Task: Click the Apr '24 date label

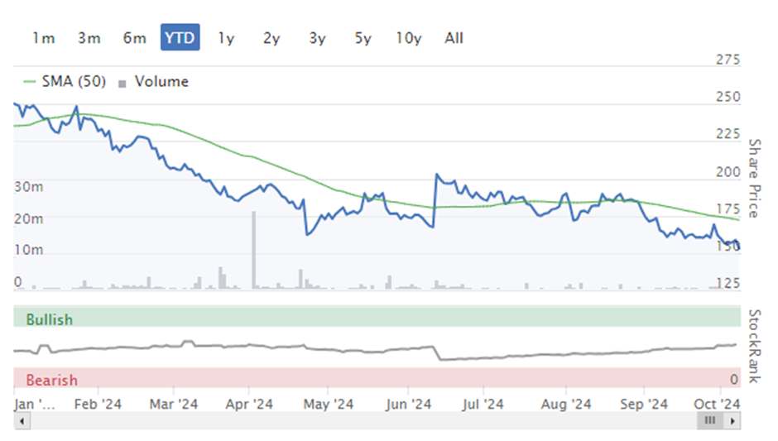Action: click(x=249, y=404)
